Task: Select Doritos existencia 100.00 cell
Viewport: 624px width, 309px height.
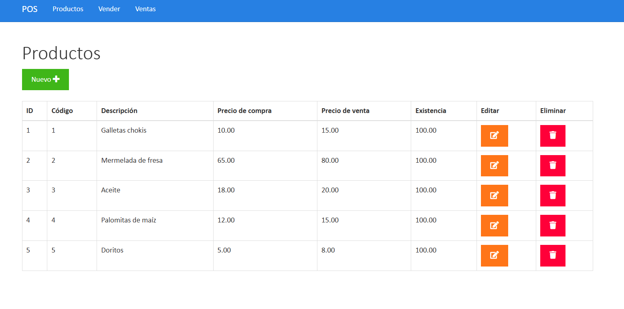Action: pyautogui.click(x=444, y=256)
